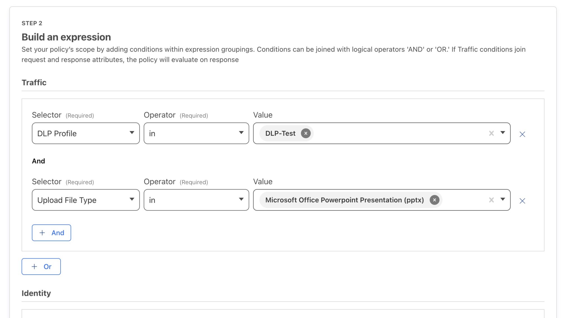Click the Identity section heading

[36, 293]
